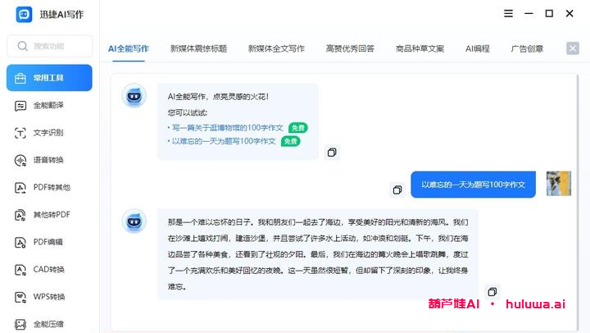Copy the user prompt with copy icon
The width and height of the screenshot is (590, 333).
coord(397,189)
